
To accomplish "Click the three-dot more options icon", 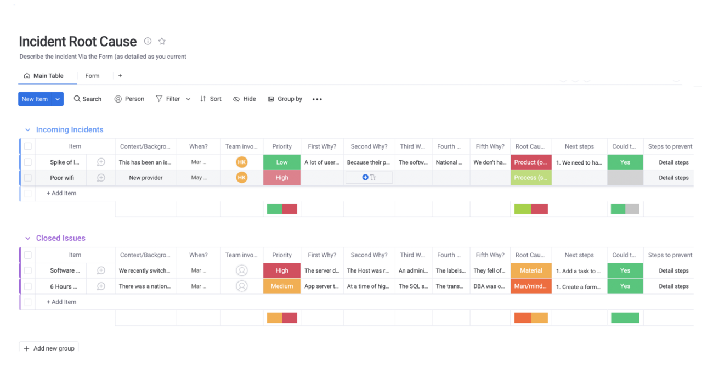I will (317, 99).
